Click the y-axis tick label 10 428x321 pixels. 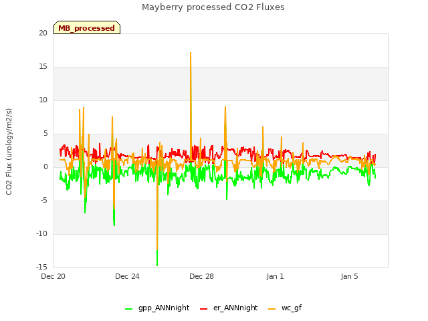(x=43, y=100)
